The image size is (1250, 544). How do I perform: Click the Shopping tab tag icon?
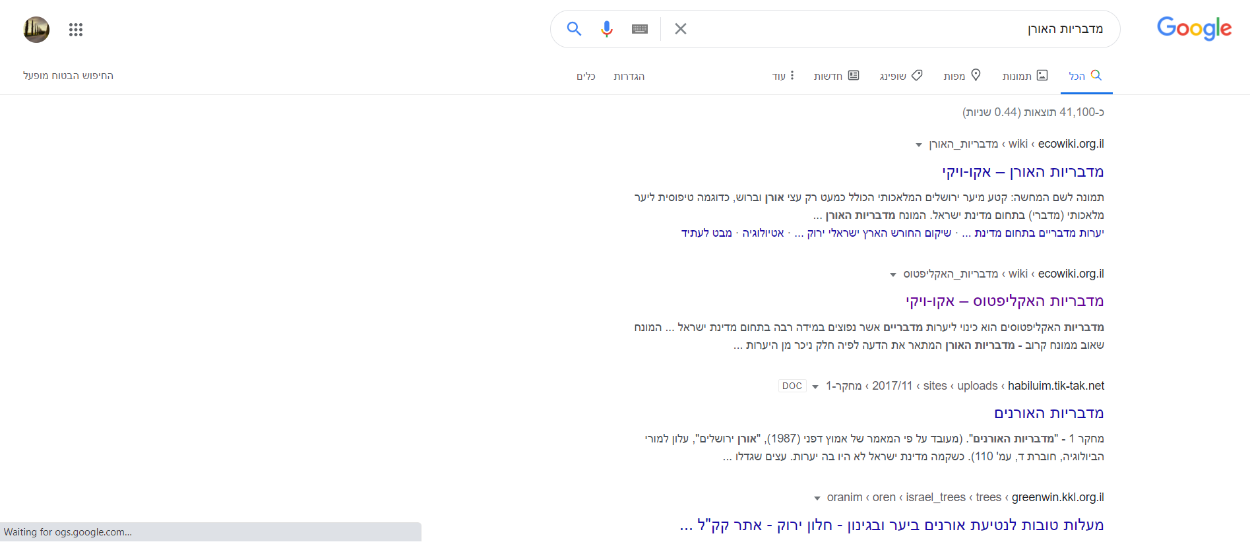click(917, 75)
